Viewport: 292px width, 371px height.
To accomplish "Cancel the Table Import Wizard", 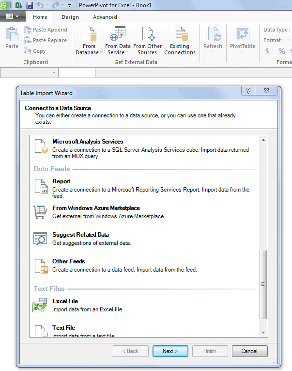I will (249, 351).
